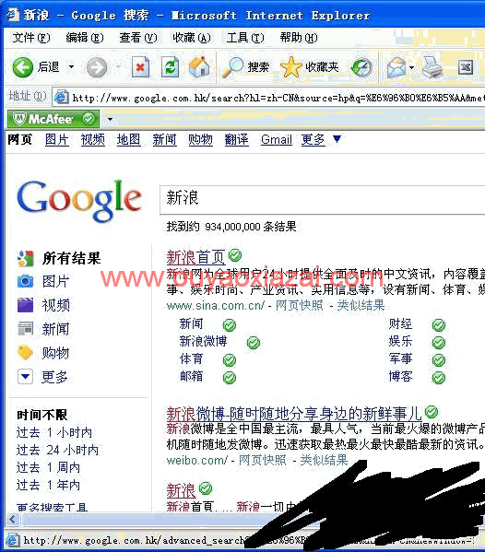This screenshot has width=485, height=552.
Task: Expand the forward button history arrow
Action: [118, 67]
